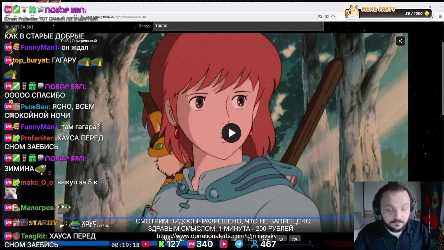Click the sidebar forward chevron icon
The height and width of the screenshot is (250, 444).
11,52
